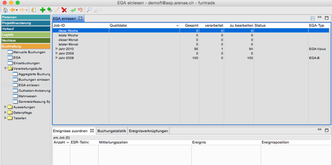Select the diese Woche row

(x=191, y=30)
